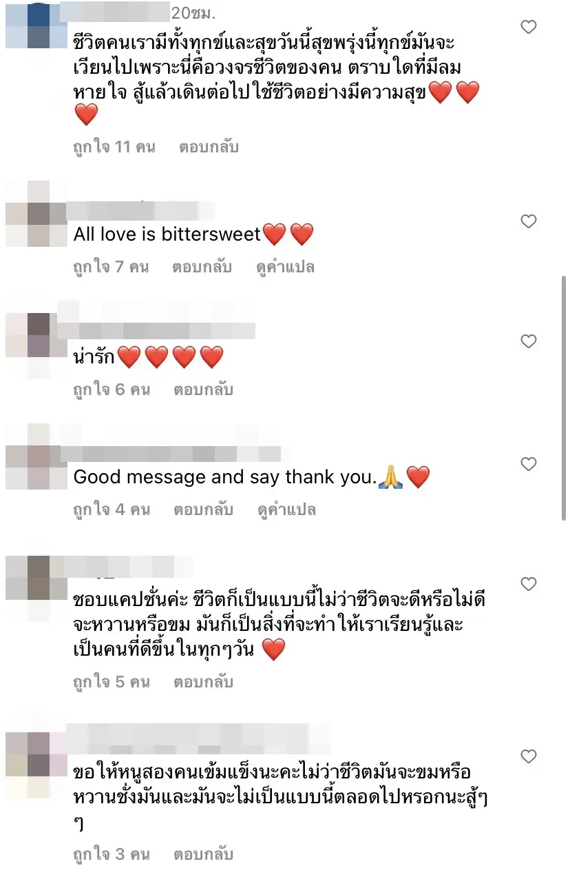Image resolution: width=570 pixels, height=886 pixels.
Task: Reply to the last comment with 3 likes
Action: pos(203,854)
